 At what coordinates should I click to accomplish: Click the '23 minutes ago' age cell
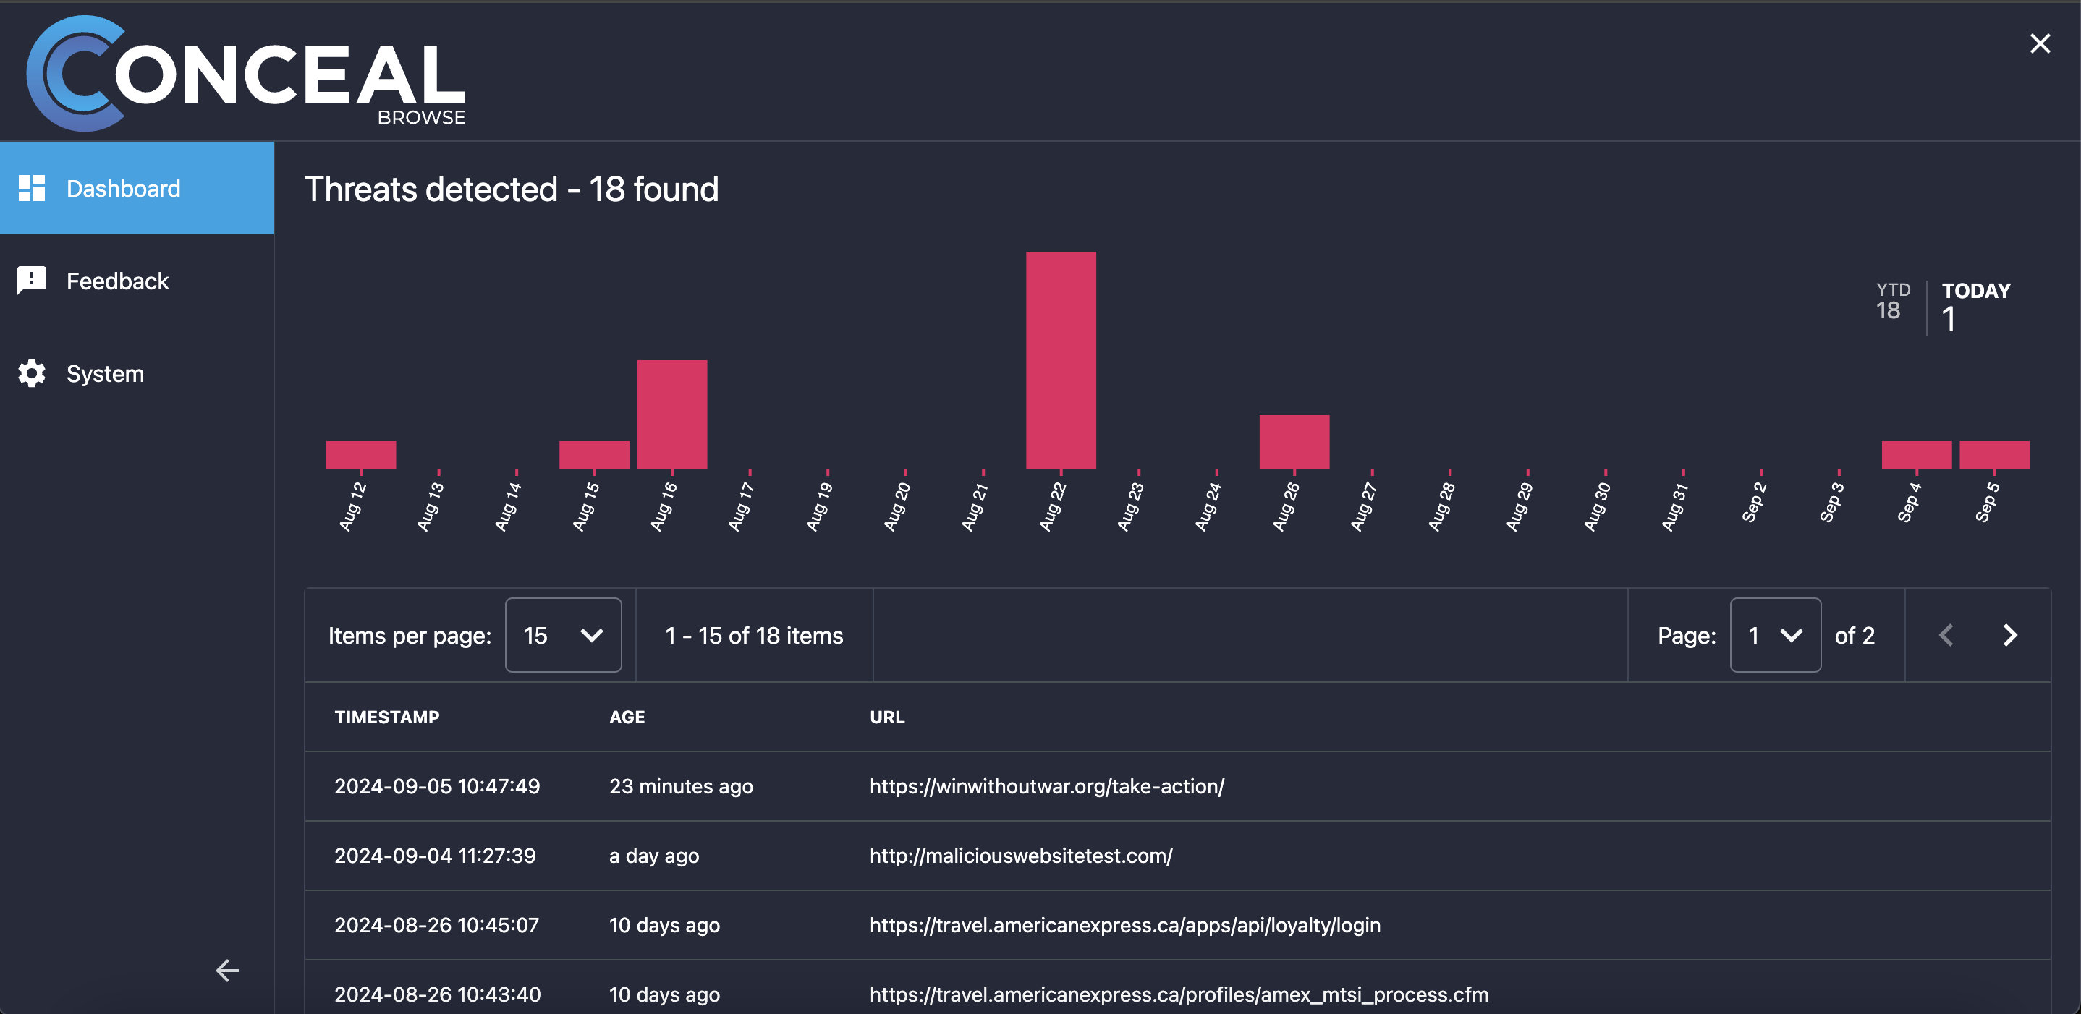(x=681, y=786)
